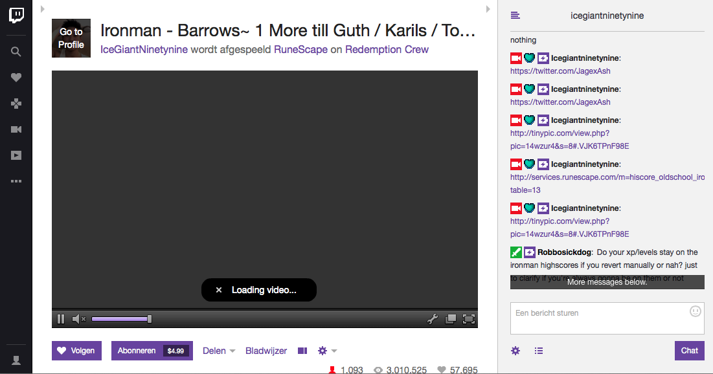713x374 pixels.
Task: Pause the video stream
Action: point(60,319)
